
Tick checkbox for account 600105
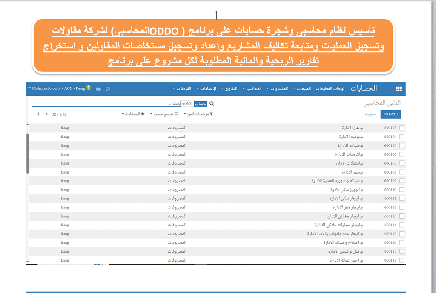[402, 145]
